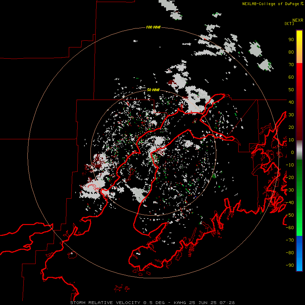The image size is (305, 305).
Task: Click the "KAHG 25 JUN 25 07:28" timestamp text
Action: coord(204,303)
